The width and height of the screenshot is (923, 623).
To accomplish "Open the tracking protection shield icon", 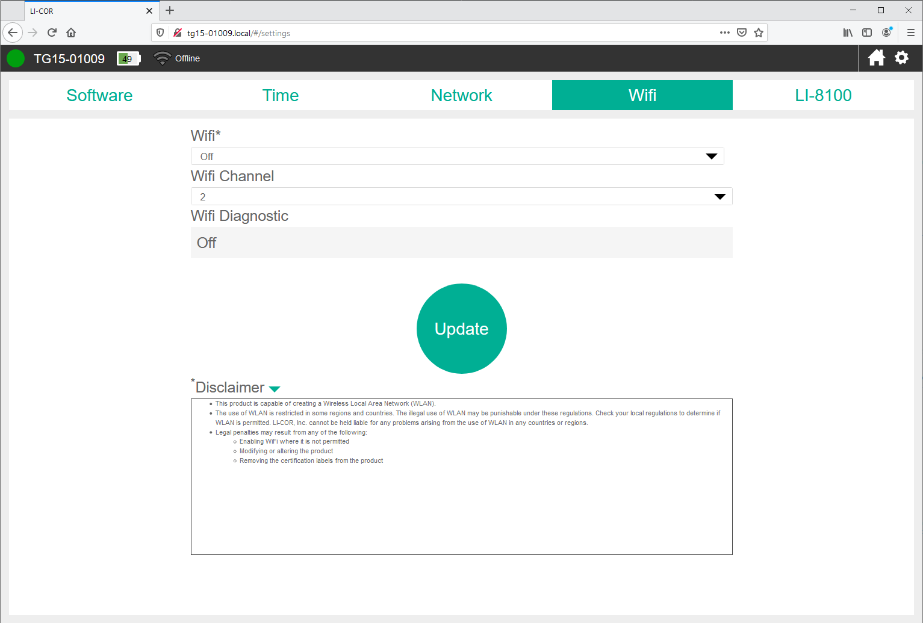I will pos(160,33).
